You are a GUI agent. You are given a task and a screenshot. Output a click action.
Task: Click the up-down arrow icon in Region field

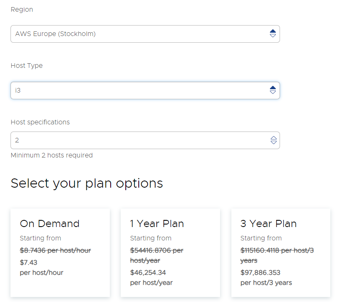tap(273, 34)
